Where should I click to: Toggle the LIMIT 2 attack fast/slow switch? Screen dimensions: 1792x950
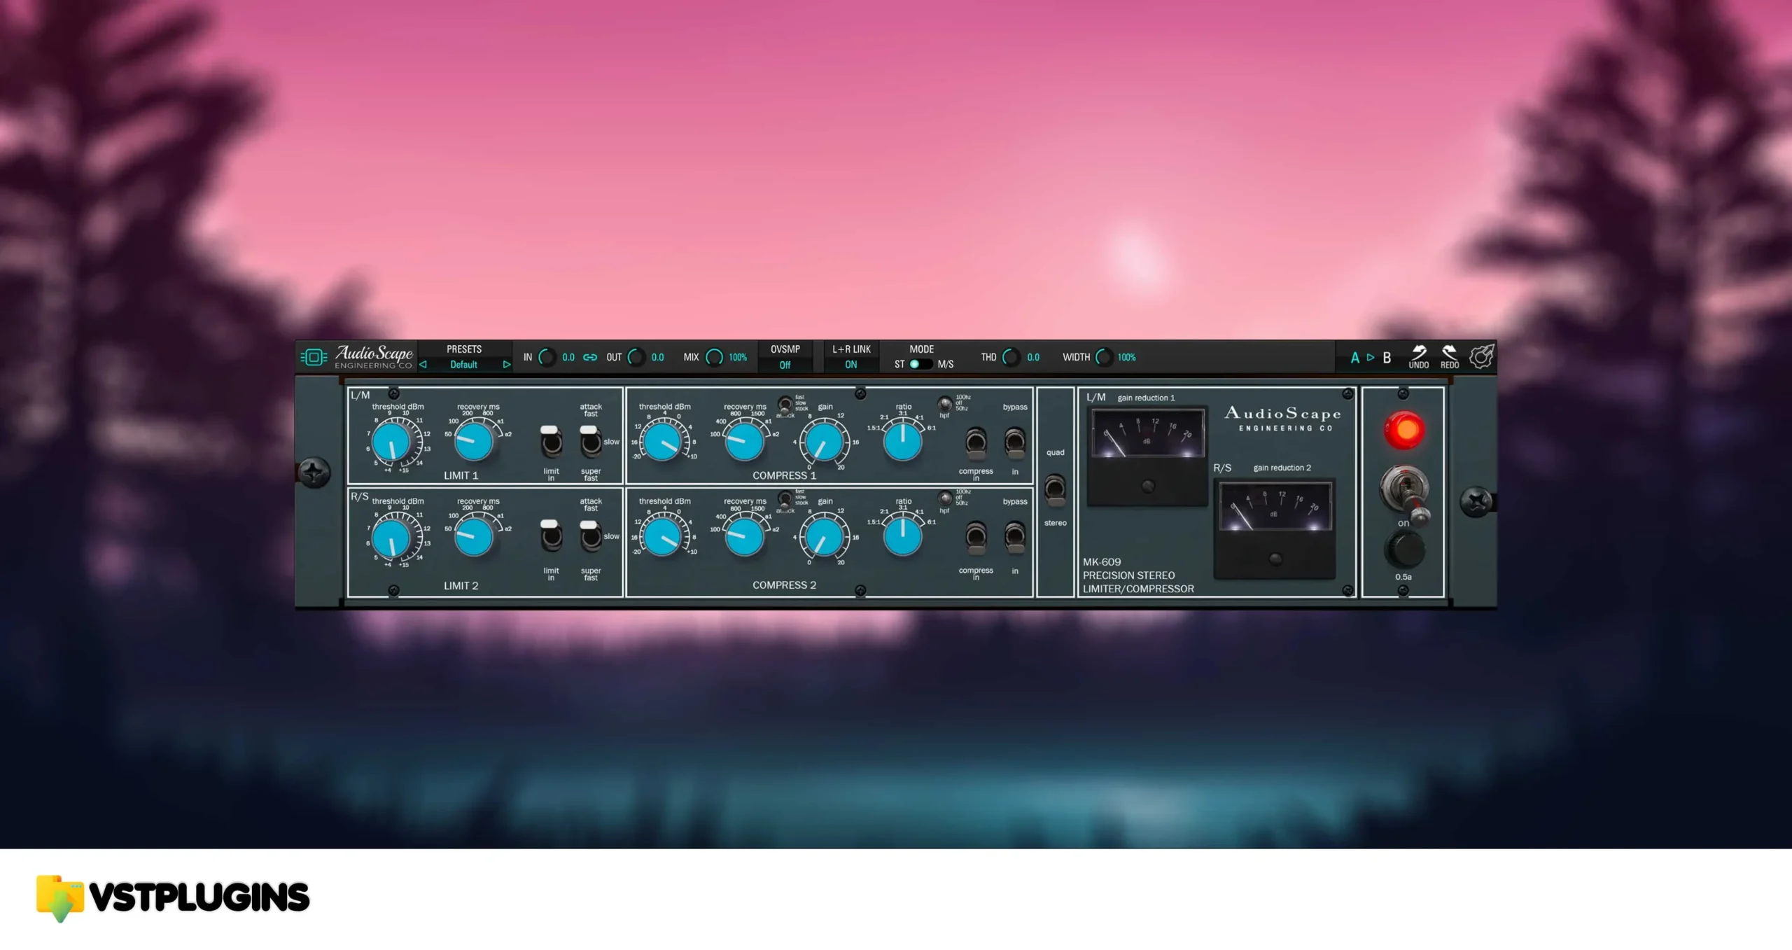click(590, 536)
